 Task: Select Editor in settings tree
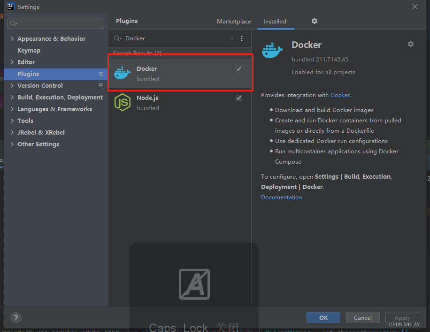(26, 62)
